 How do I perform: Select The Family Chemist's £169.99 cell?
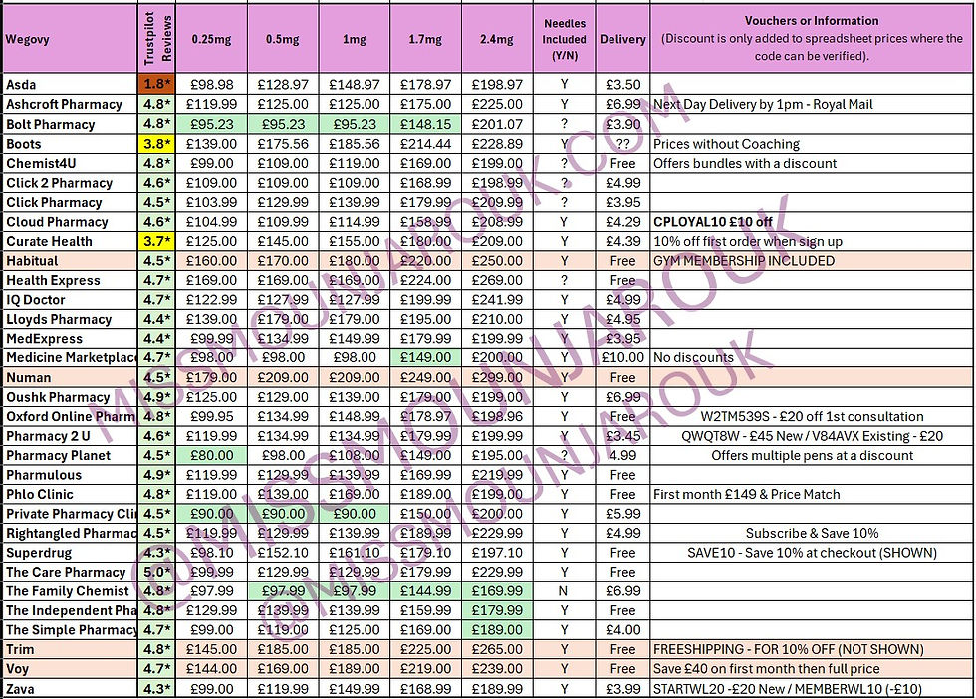(497, 590)
